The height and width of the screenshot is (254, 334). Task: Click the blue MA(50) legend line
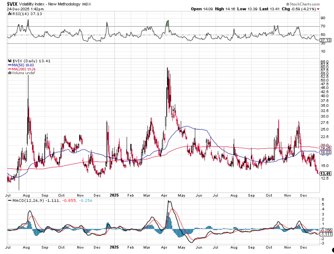10,65
